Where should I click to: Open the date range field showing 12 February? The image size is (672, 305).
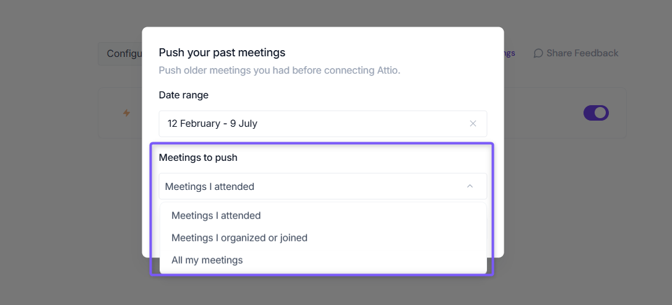[x=323, y=124]
